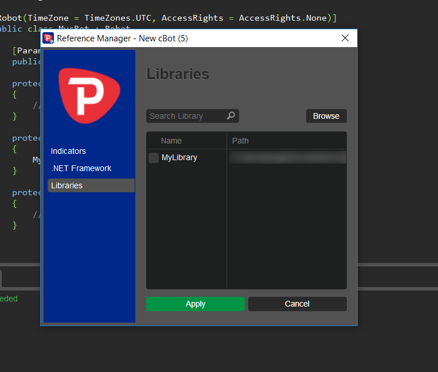Click AccessRights.None in the code editor
The width and height of the screenshot is (438, 372).
[283, 18]
